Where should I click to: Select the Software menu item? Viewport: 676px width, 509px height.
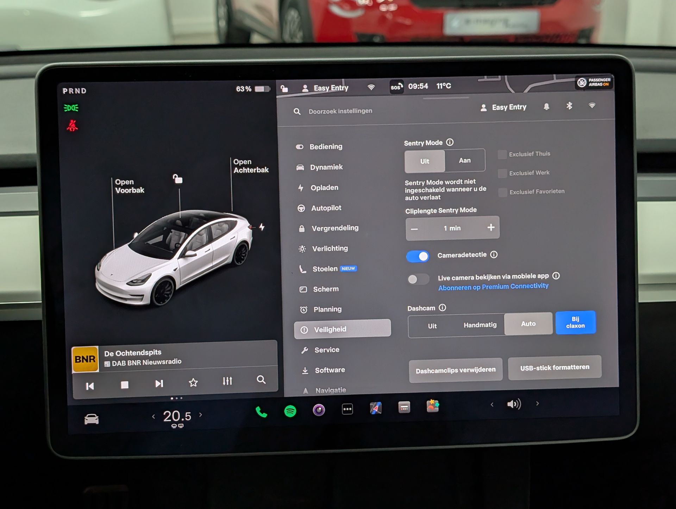click(330, 370)
